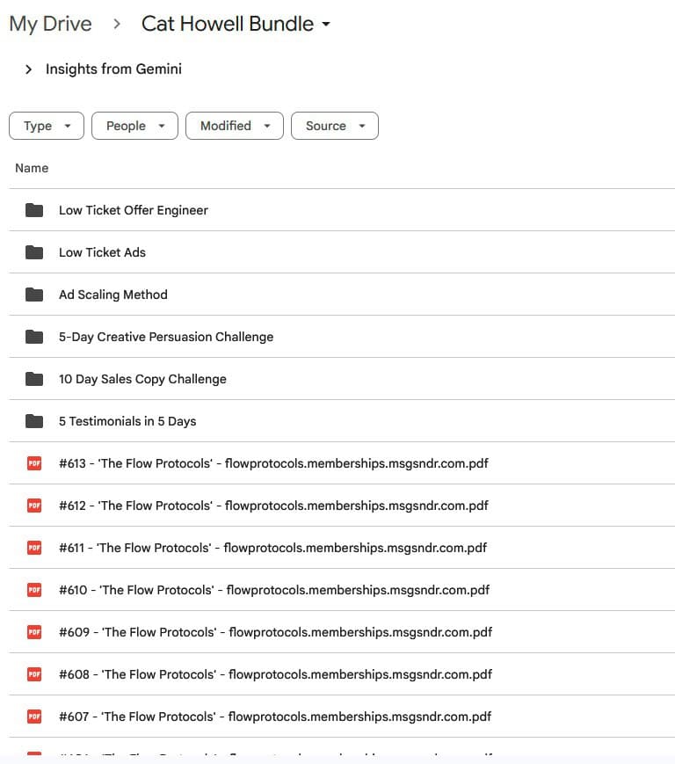675x764 pixels.
Task: Open the People filter dropdown
Action: [134, 126]
